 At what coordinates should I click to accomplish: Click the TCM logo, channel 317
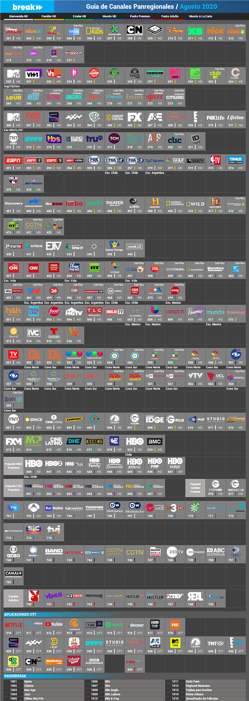click(x=114, y=138)
